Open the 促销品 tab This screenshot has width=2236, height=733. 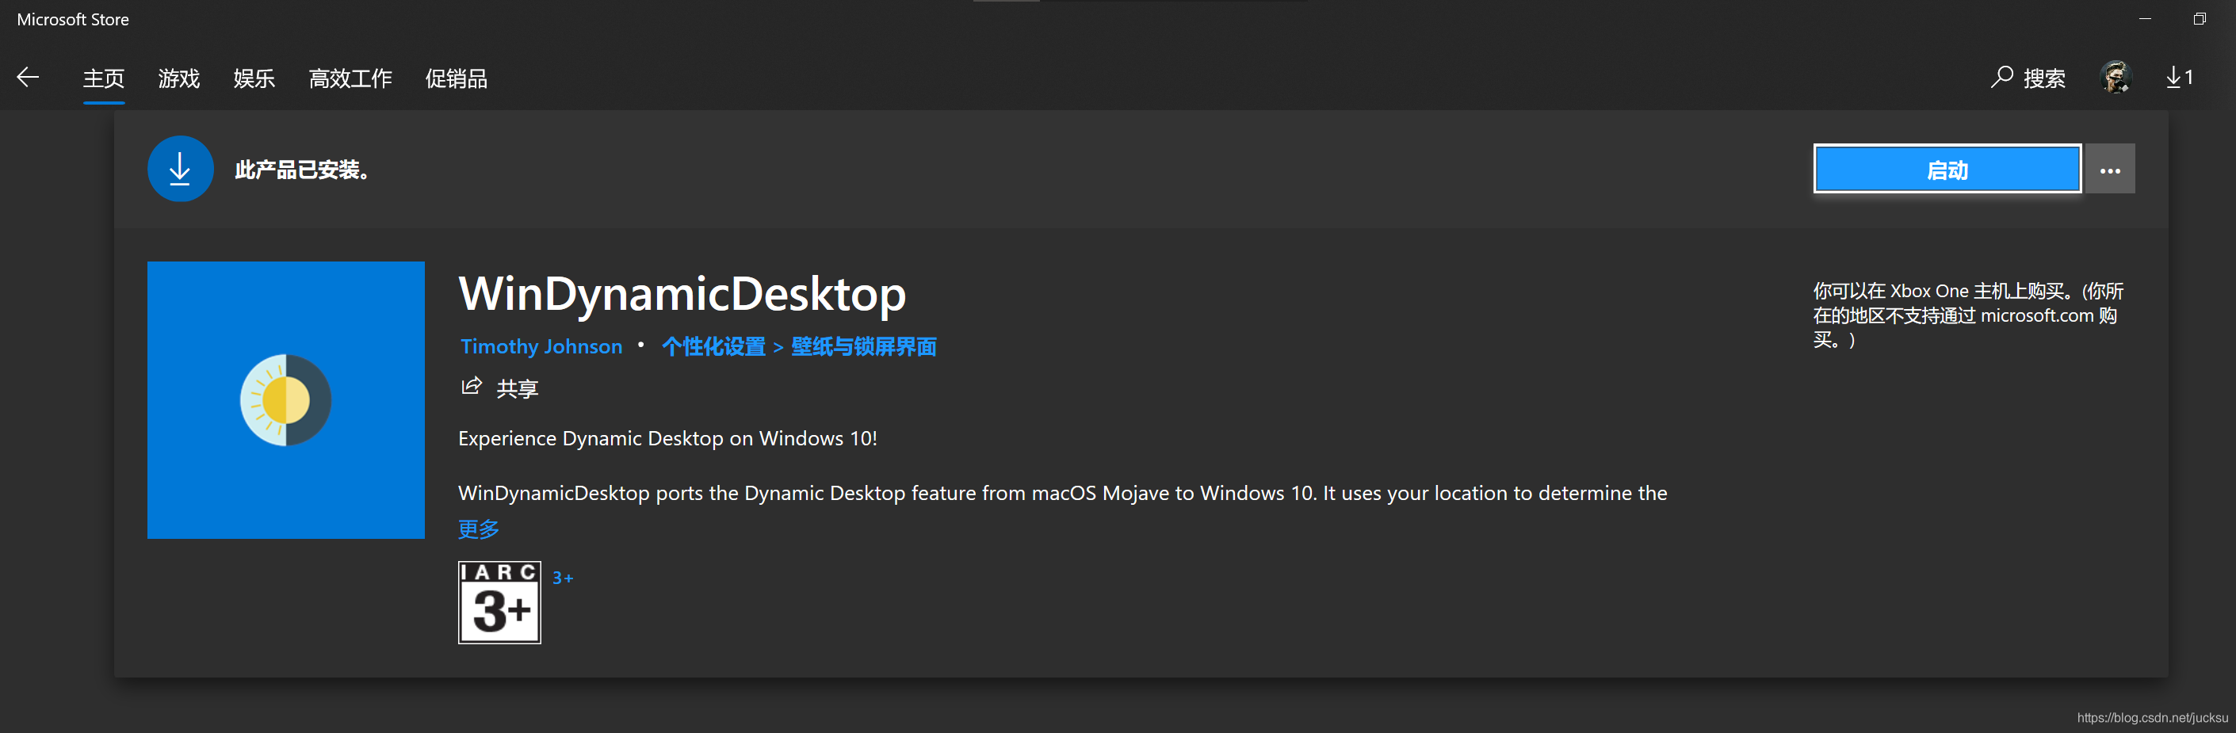[x=456, y=78]
